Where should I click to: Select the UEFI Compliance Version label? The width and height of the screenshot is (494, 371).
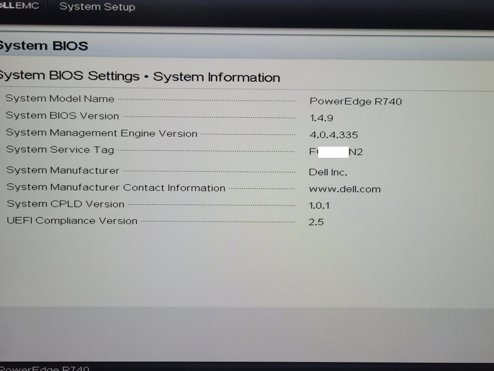coord(72,220)
